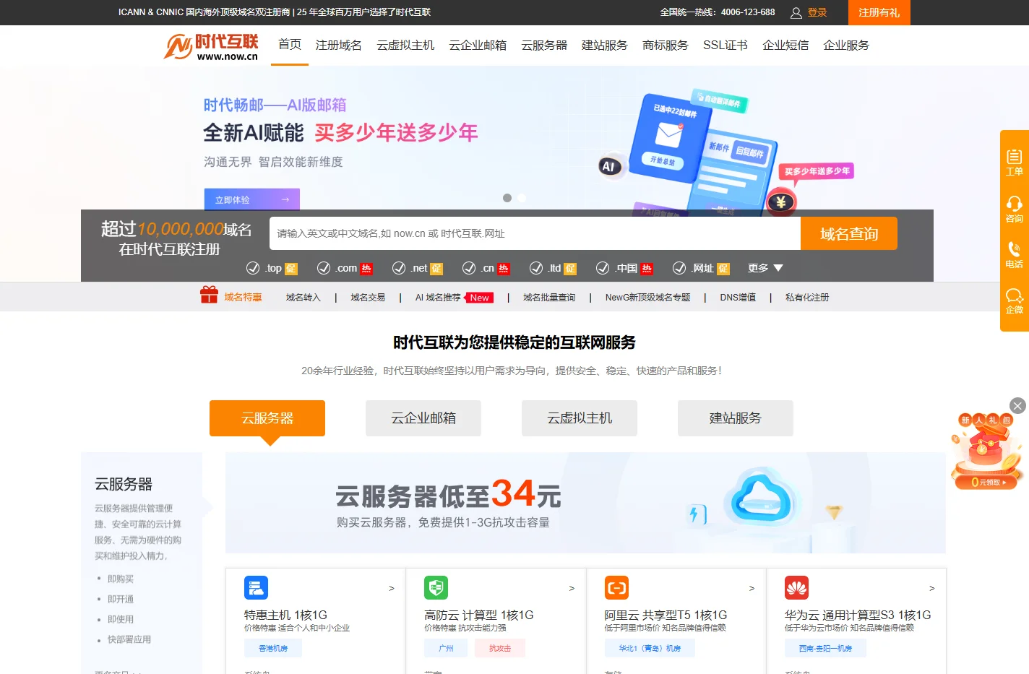1029x674 pixels.
Task: Click the 西南-贵阳一机房 tag
Action: tap(825, 648)
